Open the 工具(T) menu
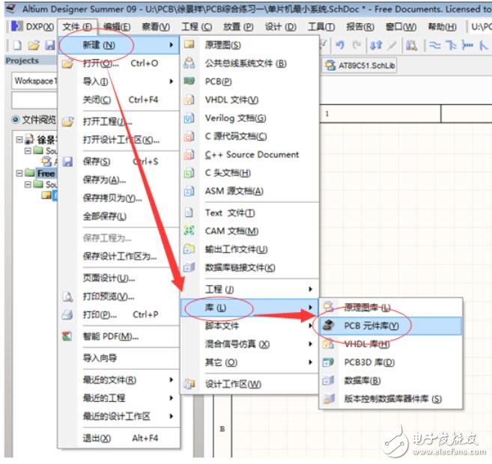Viewport: 492px width, 464px height. 321,27
